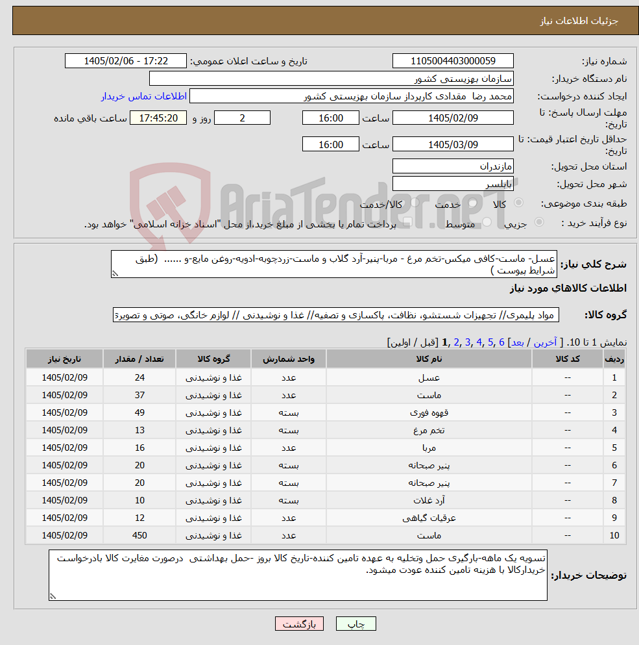639x645 pixels.
Task: Click the quantity 49 cell
Action: point(139,412)
